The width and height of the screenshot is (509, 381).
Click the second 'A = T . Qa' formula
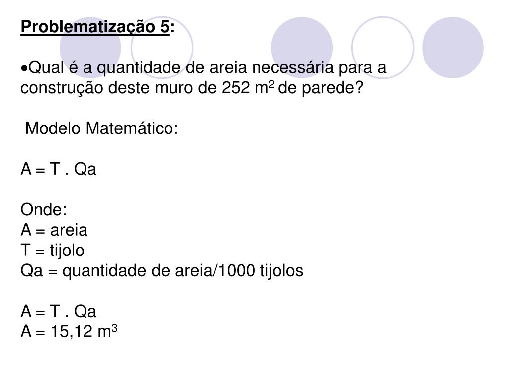(x=59, y=311)
